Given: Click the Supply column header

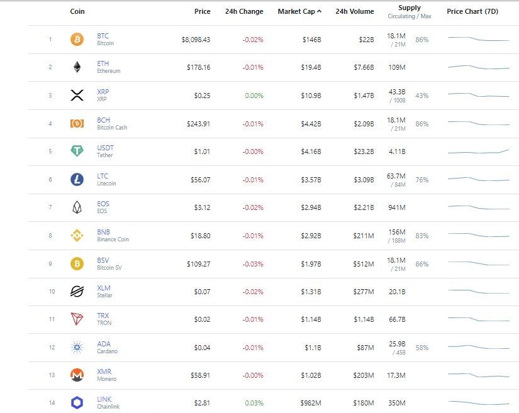Looking at the screenshot, I should point(409,8).
